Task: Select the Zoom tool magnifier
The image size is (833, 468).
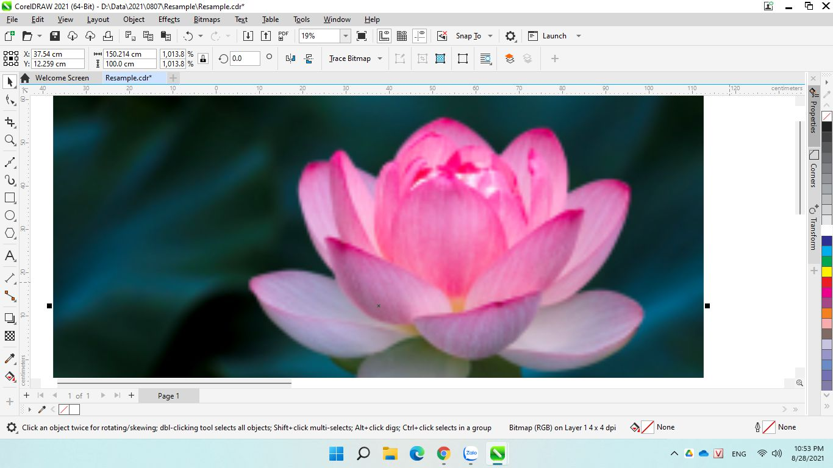Action: point(10,141)
